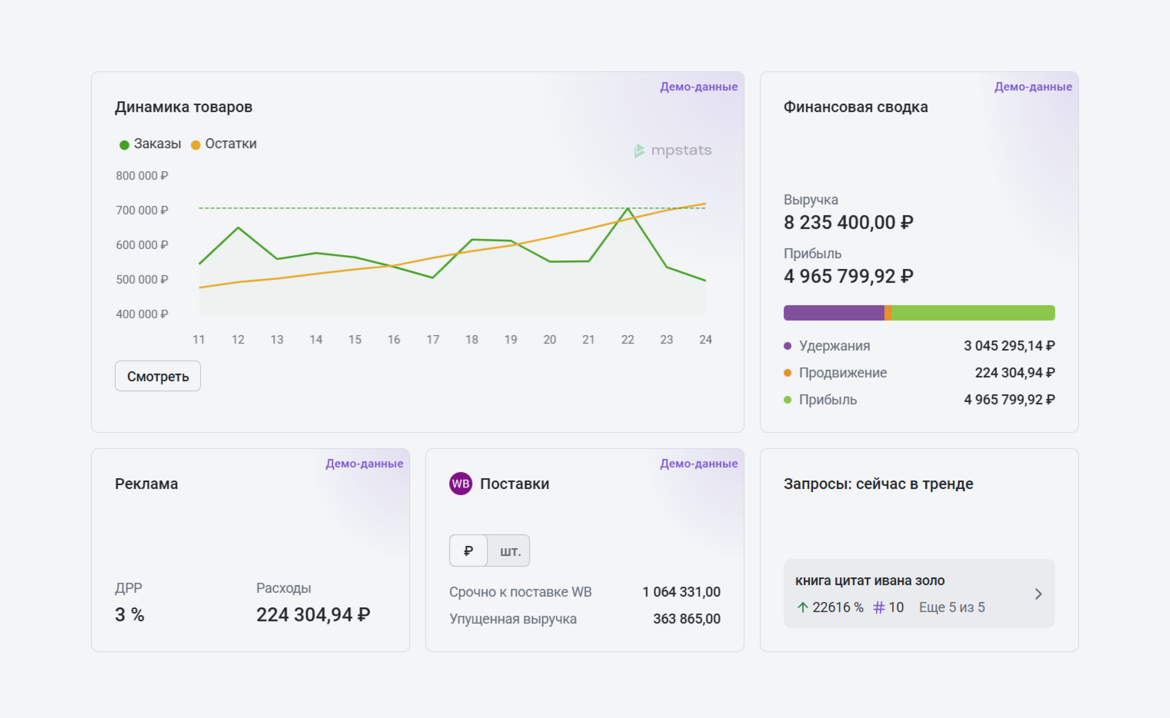Click the WB logo icon in Поставки
The width and height of the screenshot is (1170, 718).
[460, 484]
